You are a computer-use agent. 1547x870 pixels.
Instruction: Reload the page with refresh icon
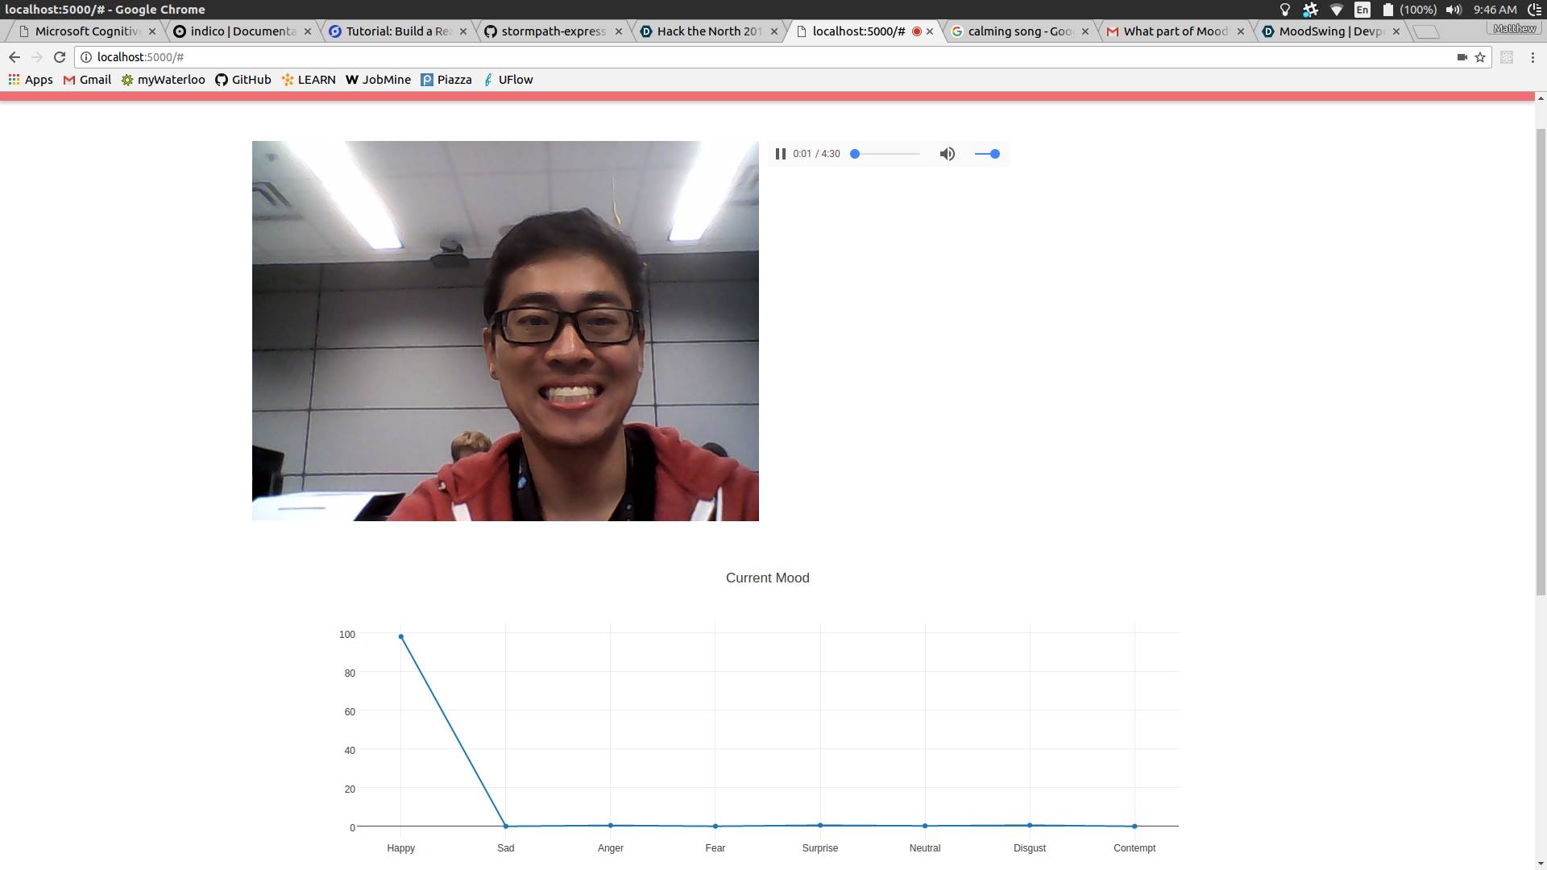[x=60, y=57]
